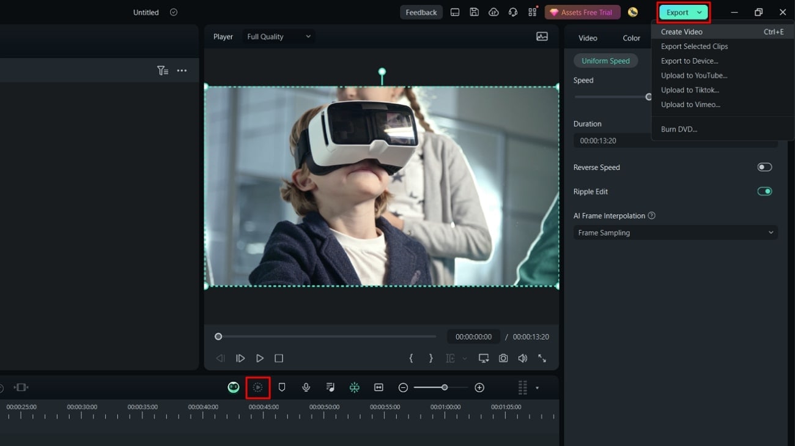
Task: Step back one frame
Action: point(221,359)
